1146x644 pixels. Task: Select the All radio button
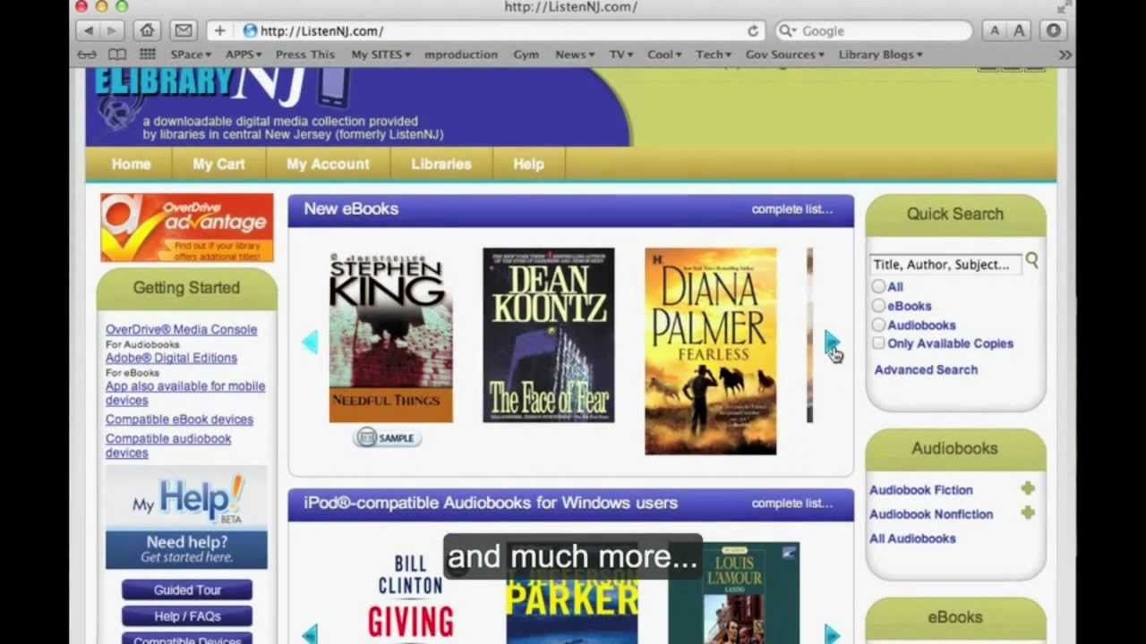(878, 286)
